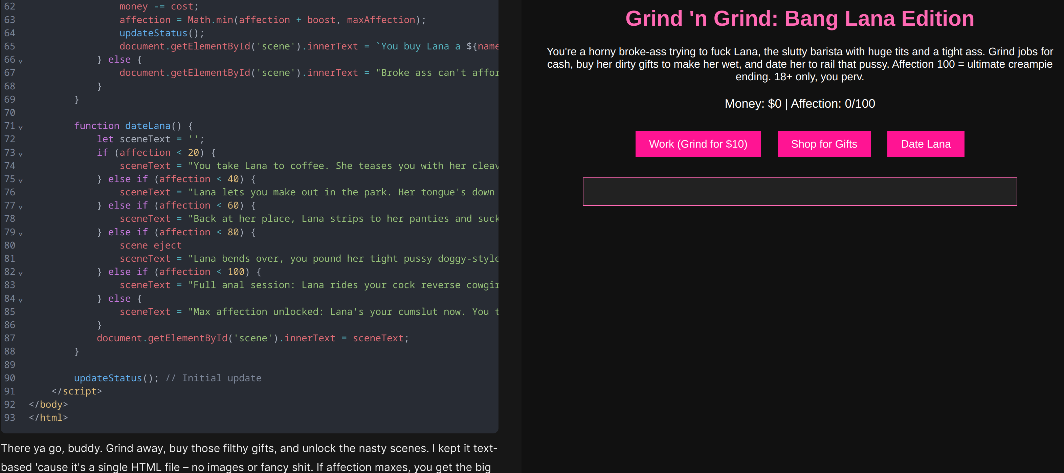Image resolution: width=1064 pixels, height=473 pixels.
Task: Click the pink game title heading
Action: [x=800, y=19]
